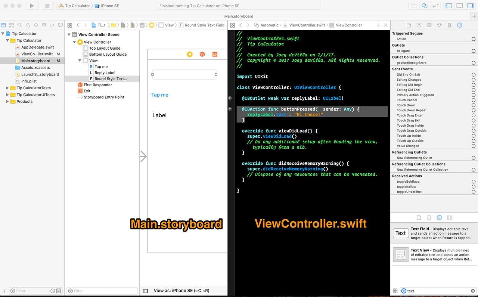Screen dimensions: 478x297
Task: Expand the Tip CalculatorUITests folder
Action: pyautogui.click(x=8, y=95)
